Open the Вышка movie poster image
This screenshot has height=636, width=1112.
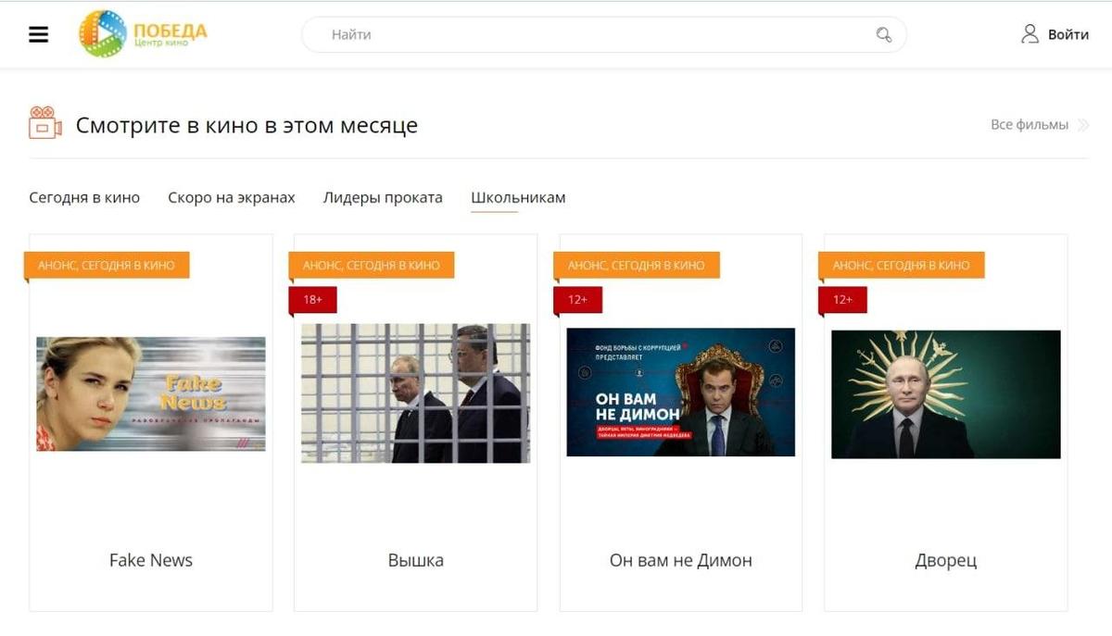tap(416, 393)
